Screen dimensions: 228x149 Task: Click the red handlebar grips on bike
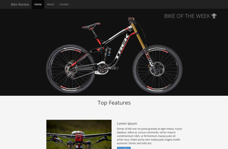tap(131, 19)
